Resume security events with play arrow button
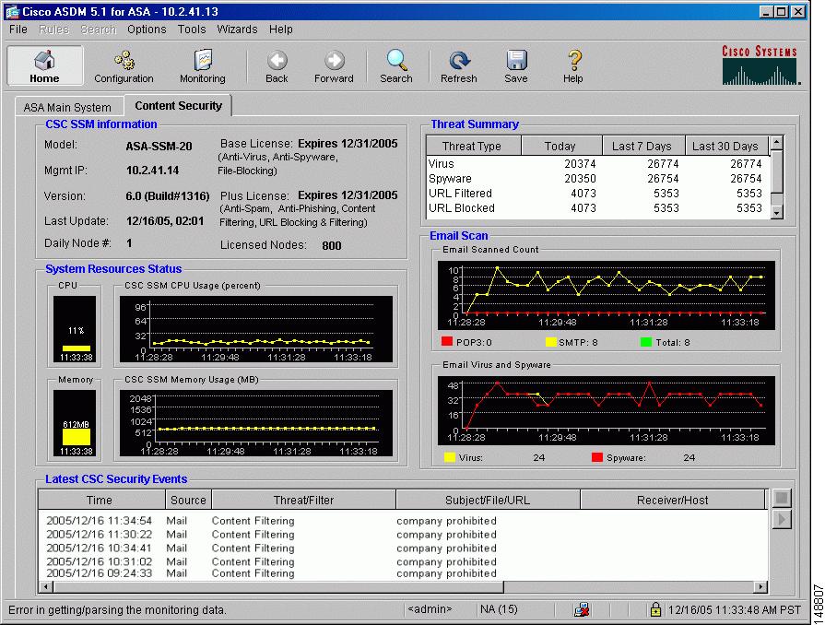This screenshot has width=825, height=625. pos(782,519)
